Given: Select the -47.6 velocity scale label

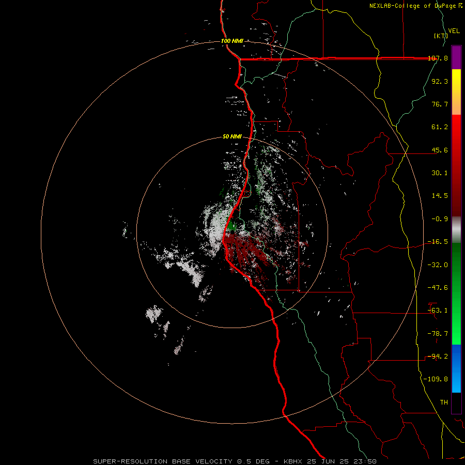Looking at the screenshot, I should [438, 288].
